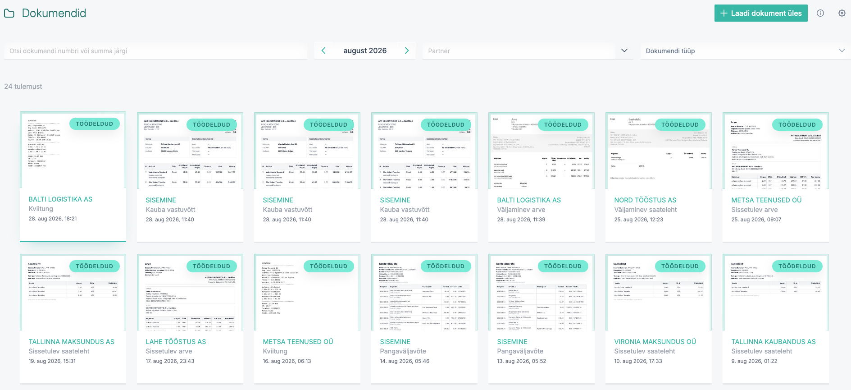This screenshot has width=851, height=390.
Task: Open the info circle icon
Action: pos(820,13)
